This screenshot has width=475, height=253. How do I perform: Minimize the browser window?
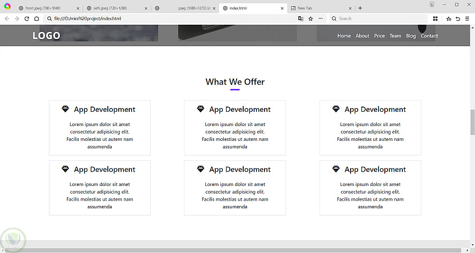click(x=444, y=4)
